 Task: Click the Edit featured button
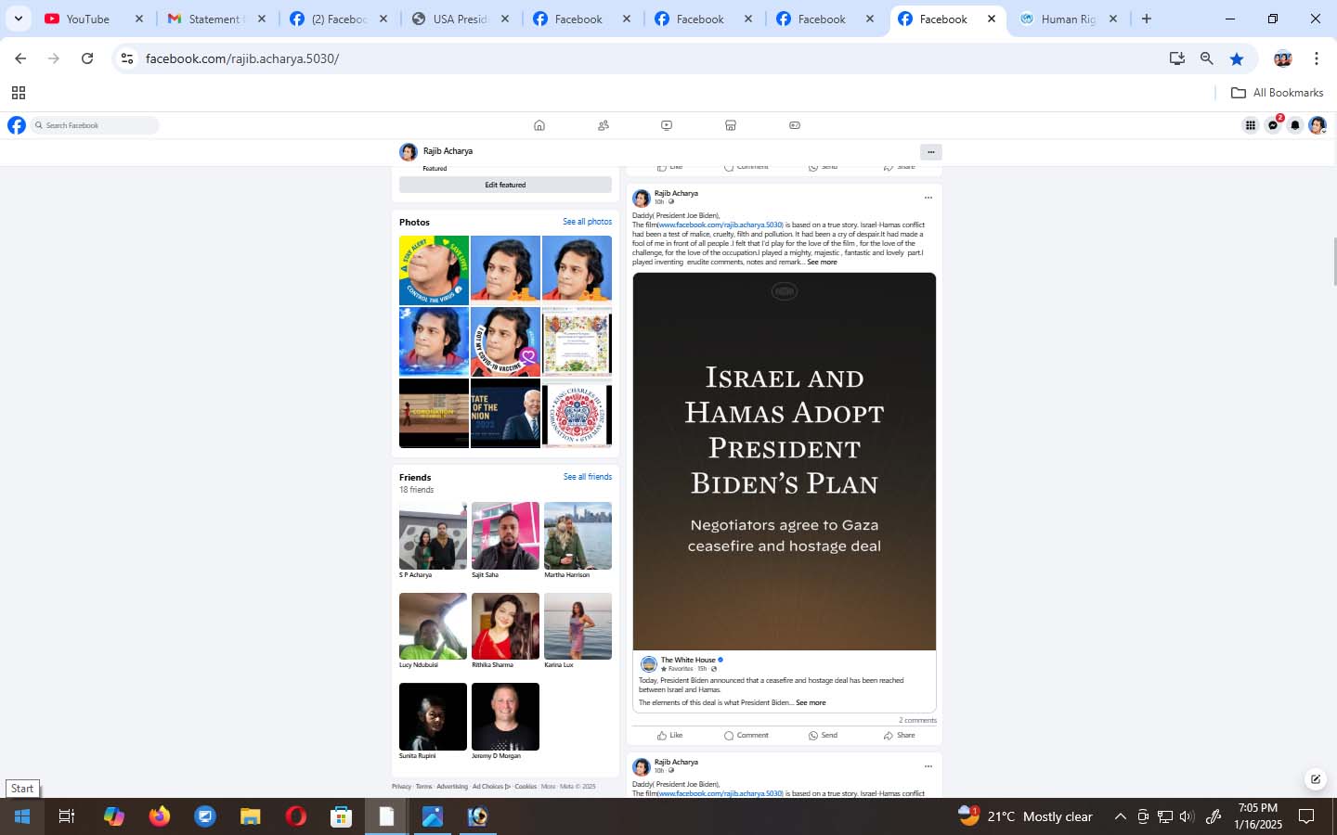[x=505, y=185]
